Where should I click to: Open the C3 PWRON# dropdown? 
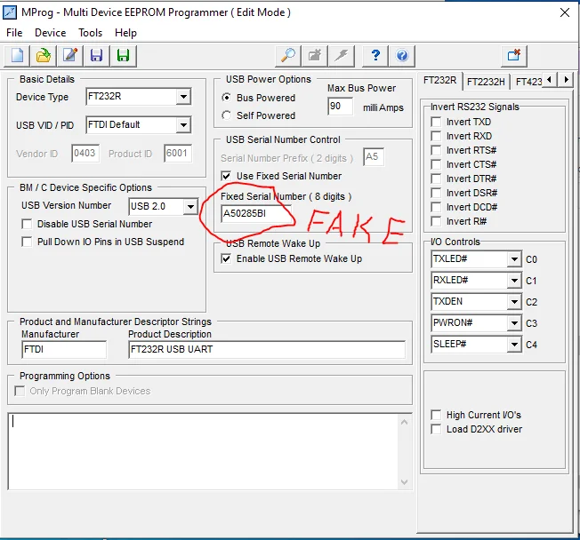514,323
